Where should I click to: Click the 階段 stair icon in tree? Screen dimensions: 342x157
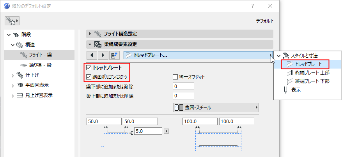pos(16,34)
